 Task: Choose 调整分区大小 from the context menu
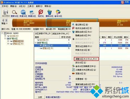86,59
